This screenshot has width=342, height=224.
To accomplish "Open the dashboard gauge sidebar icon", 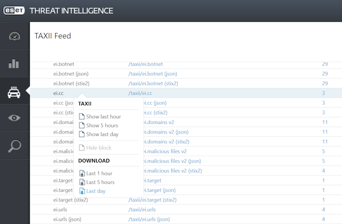I will (x=14, y=36).
